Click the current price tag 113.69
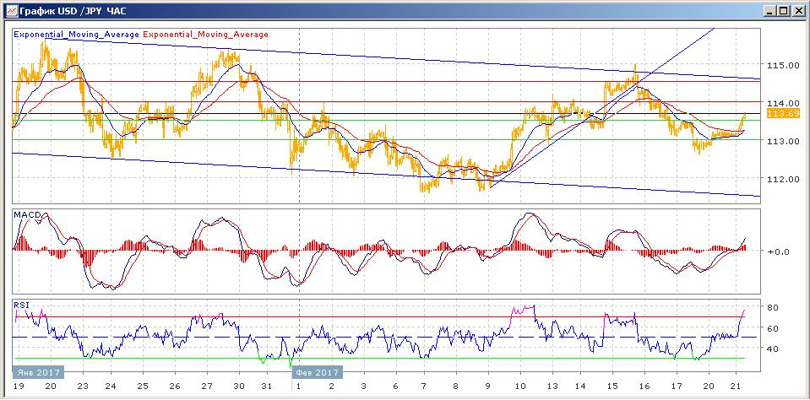Screen dimensions: 810x400 [779, 113]
